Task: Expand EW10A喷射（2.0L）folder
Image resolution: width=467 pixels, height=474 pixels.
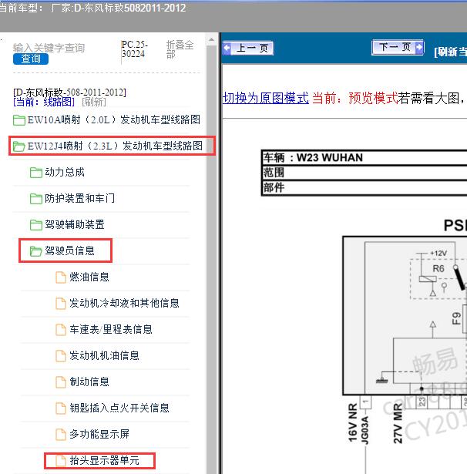Action: point(106,120)
